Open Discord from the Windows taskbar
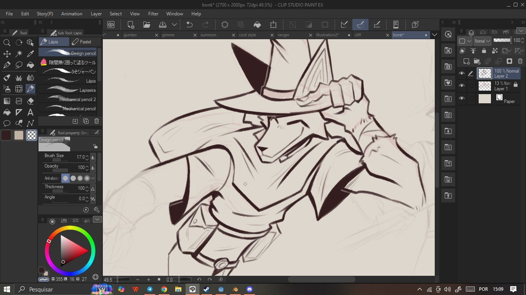This screenshot has height=295, width=526. [x=250, y=289]
